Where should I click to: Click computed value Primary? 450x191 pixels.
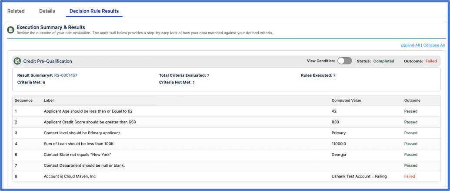click(x=339, y=133)
